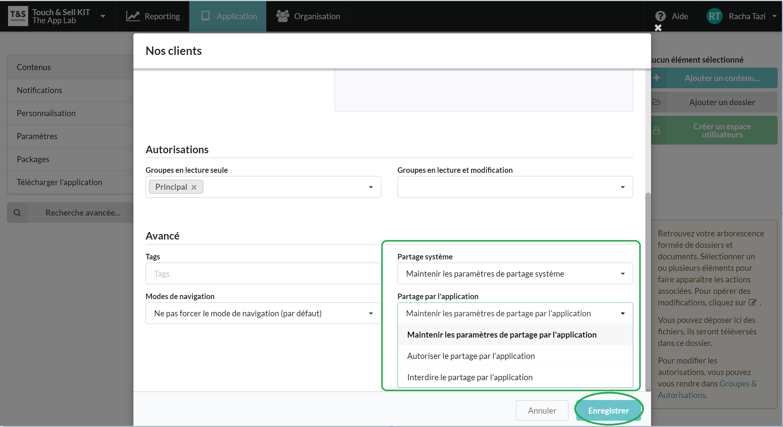783x427 pixels.
Task: Click the RT user avatar
Action: 714,16
